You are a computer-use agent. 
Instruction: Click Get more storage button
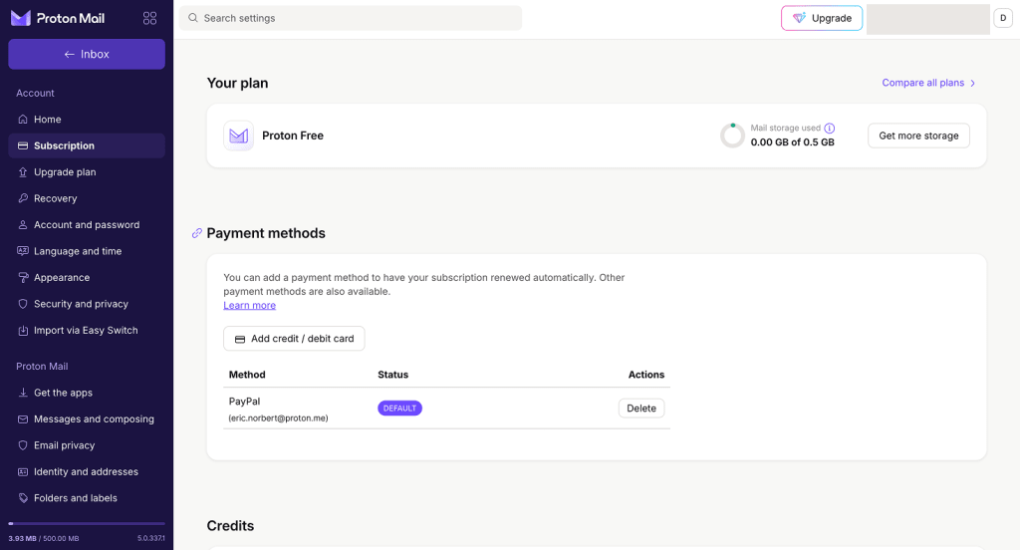point(918,136)
